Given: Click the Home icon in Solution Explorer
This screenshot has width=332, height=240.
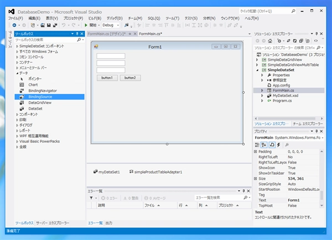Looking at the screenshot, I should pos(270,41).
